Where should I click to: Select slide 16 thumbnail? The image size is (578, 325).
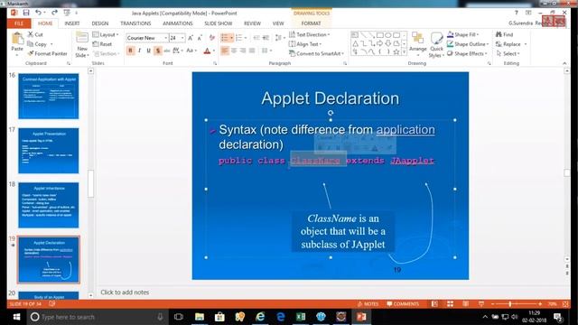(49, 96)
